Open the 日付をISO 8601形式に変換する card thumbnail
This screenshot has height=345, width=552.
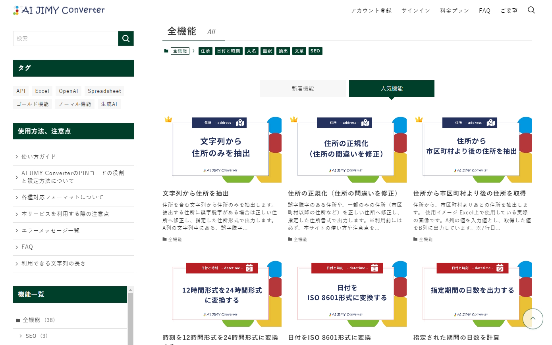345,293
